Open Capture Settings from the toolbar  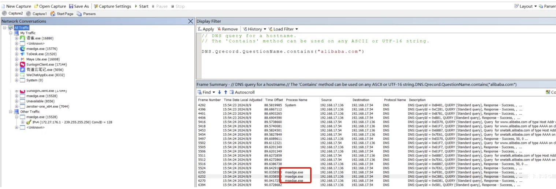point(112,6)
